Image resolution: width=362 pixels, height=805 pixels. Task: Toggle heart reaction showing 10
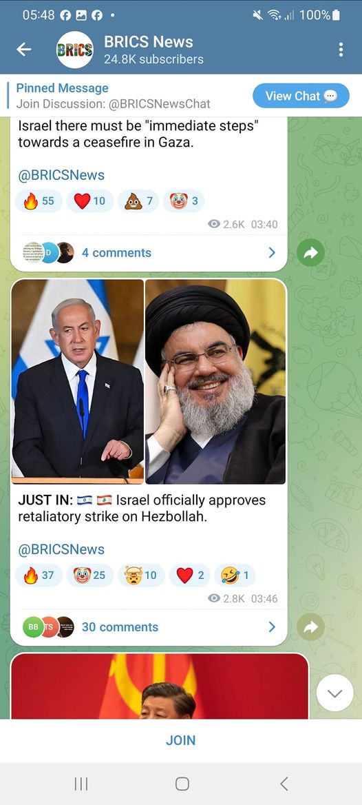point(89,201)
